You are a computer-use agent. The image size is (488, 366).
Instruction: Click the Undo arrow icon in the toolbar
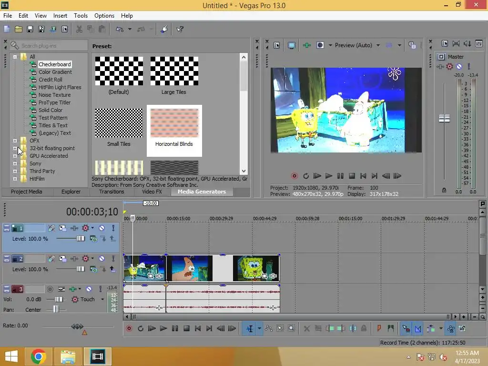click(120, 29)
